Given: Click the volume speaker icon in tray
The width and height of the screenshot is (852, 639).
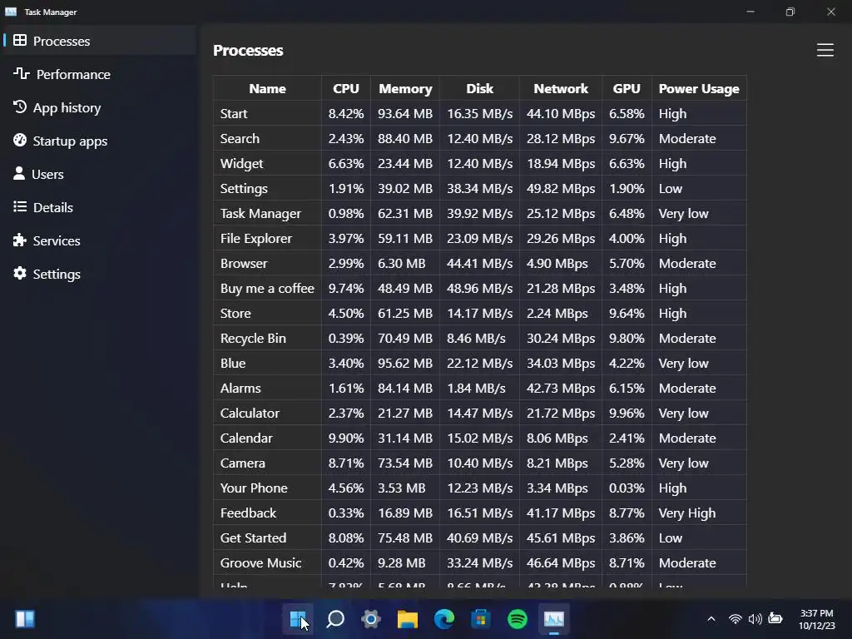Looking at the screenshot, I should click(755, 619).
